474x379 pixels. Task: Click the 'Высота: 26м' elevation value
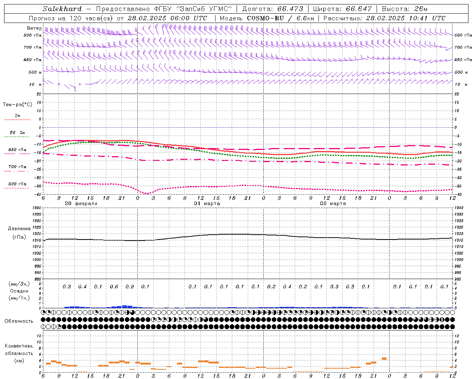coord(405,9)
